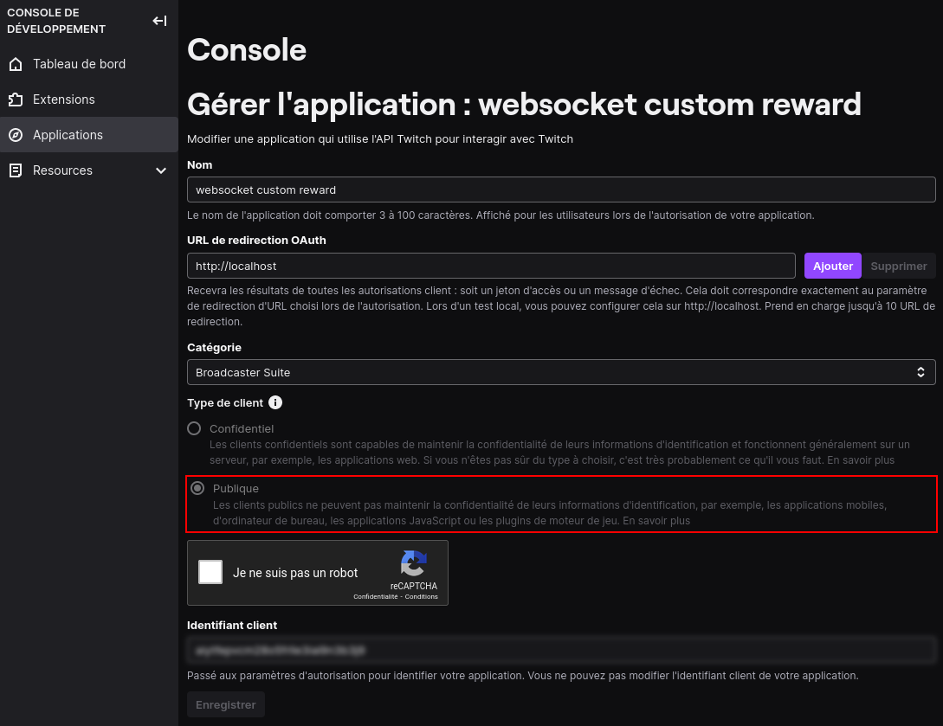This screenshot has width=943, height=726.
Task: Open reCAPTCHA Confidentialité link
Action: tap(375, 597)
